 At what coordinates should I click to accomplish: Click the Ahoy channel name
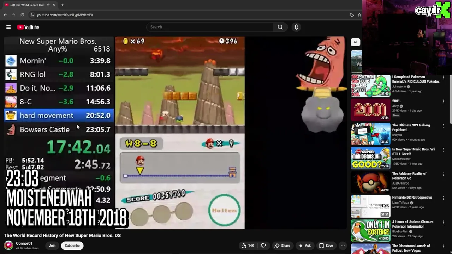click(x=395, y=106)
